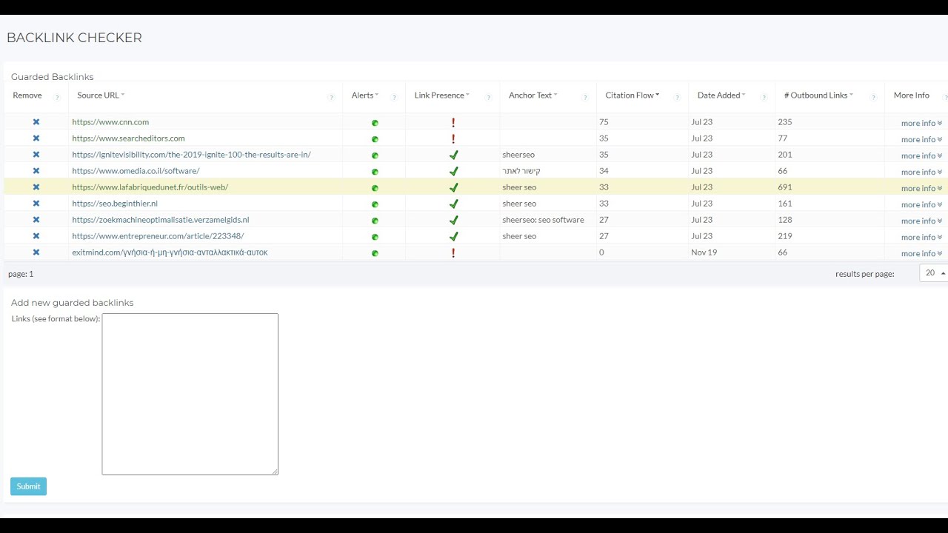Screen dimensions: 948x533
Task: Click green checkmark for ignitevisibility.com
Action: [x=454, y=155]
